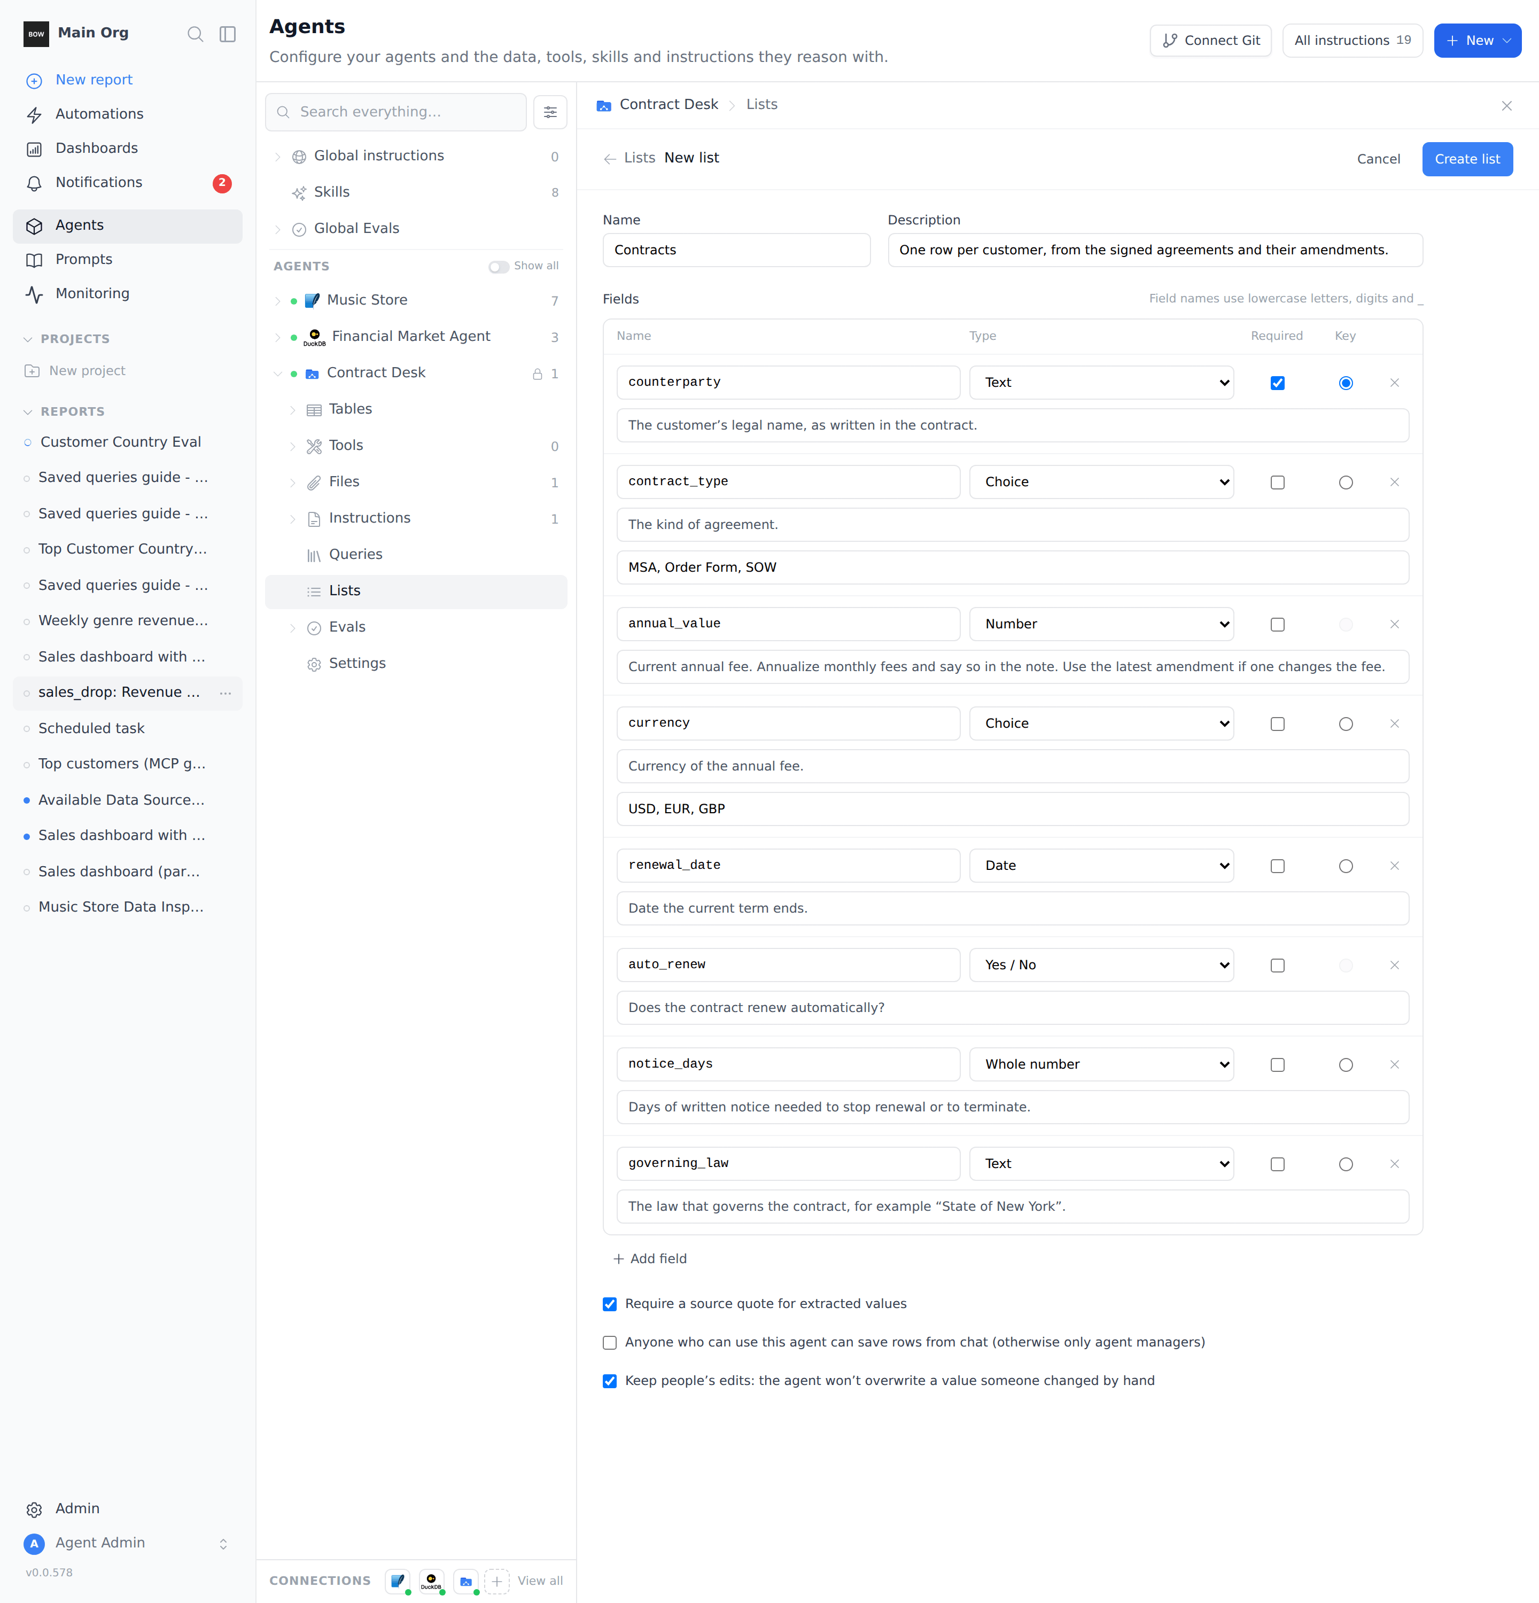Click the Create list button
The height and width of the screenshot is (1603, 1539).
[1467, 159]
